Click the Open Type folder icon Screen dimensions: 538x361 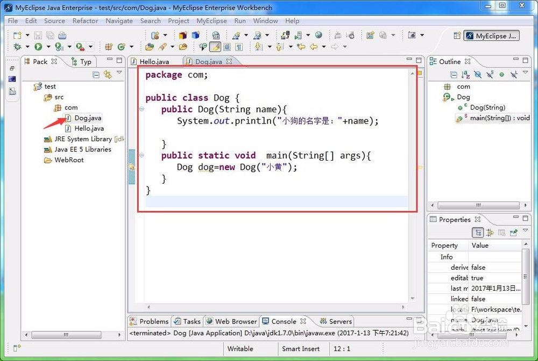[150, 47]
